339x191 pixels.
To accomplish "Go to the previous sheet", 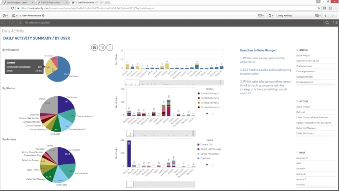I will (x=325, y=15).
